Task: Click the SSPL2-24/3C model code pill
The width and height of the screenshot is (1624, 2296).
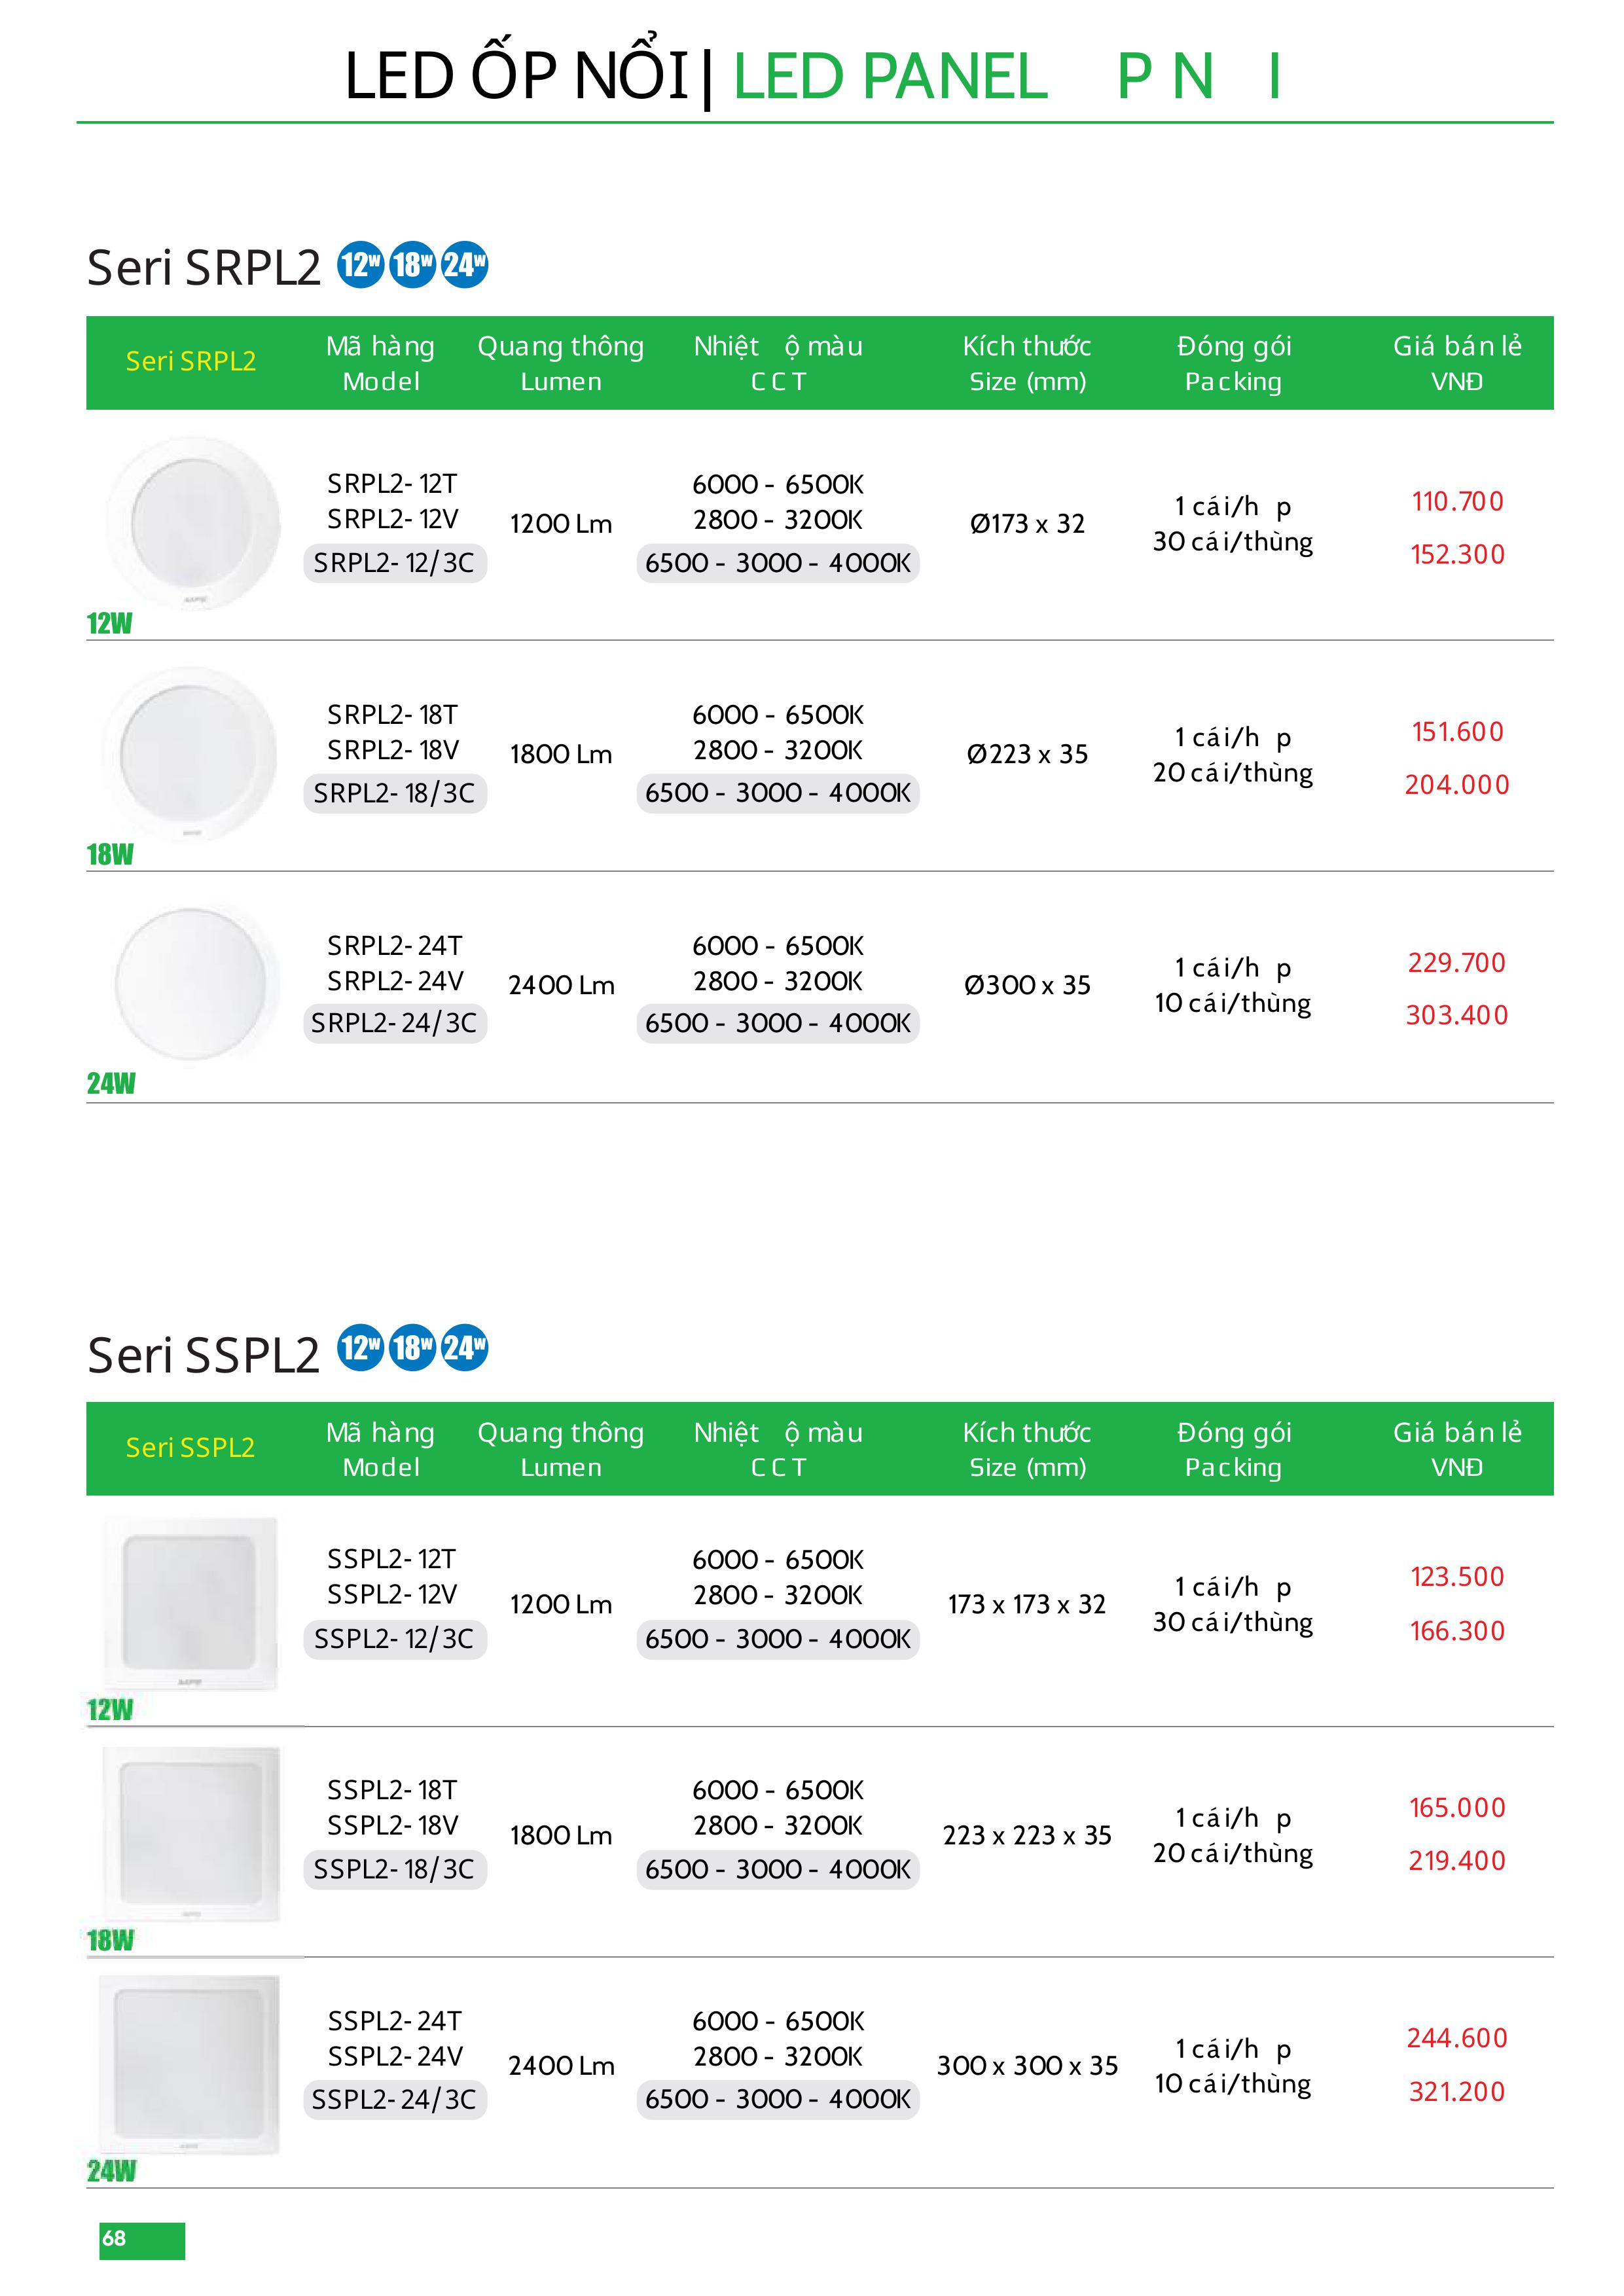Action: [x=394, y=2099]
